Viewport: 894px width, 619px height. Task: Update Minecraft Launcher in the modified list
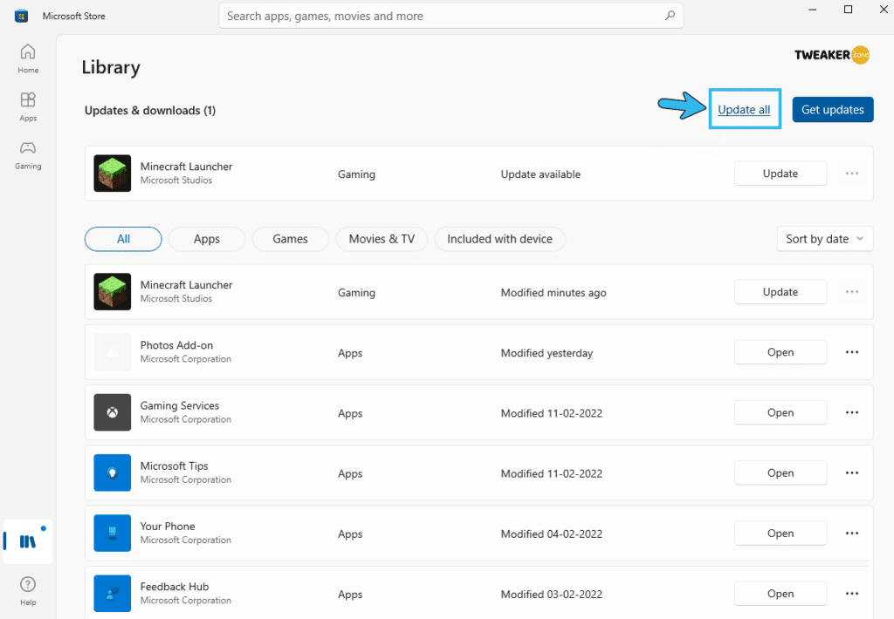point(781,292)
